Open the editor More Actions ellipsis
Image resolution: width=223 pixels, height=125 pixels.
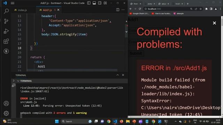(123, 10)
